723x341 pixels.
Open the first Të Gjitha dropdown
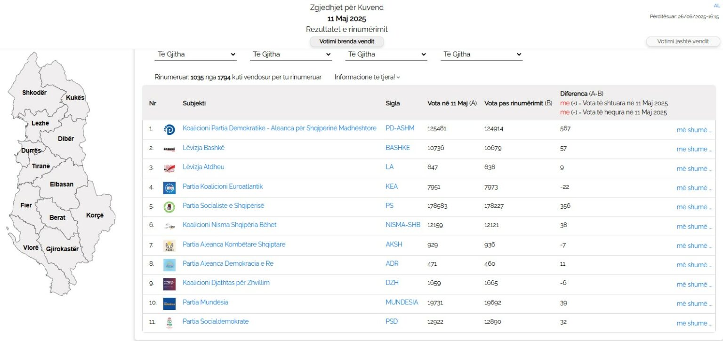click(196, 55)
